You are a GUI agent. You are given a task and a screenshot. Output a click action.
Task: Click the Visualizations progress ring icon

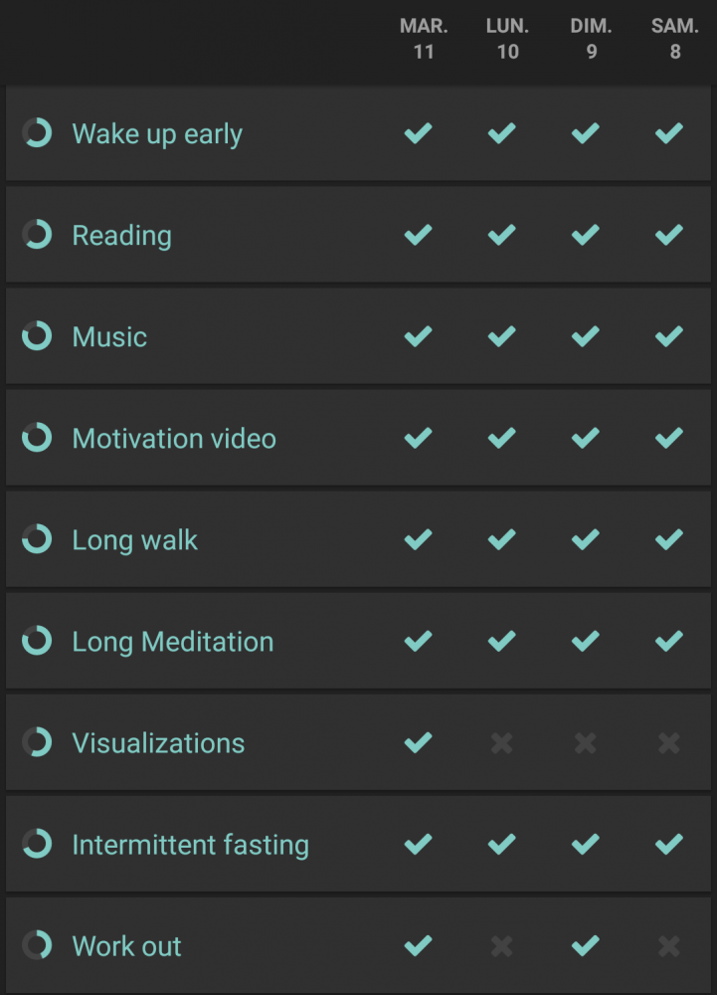click(37, 742)
